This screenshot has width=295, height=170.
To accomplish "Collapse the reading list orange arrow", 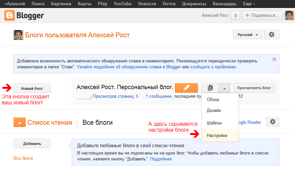I will click(19, 122).
